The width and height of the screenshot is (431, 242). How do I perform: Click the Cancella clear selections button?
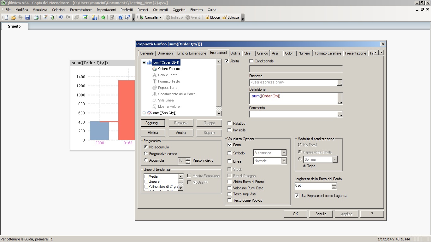coord(149,17)
